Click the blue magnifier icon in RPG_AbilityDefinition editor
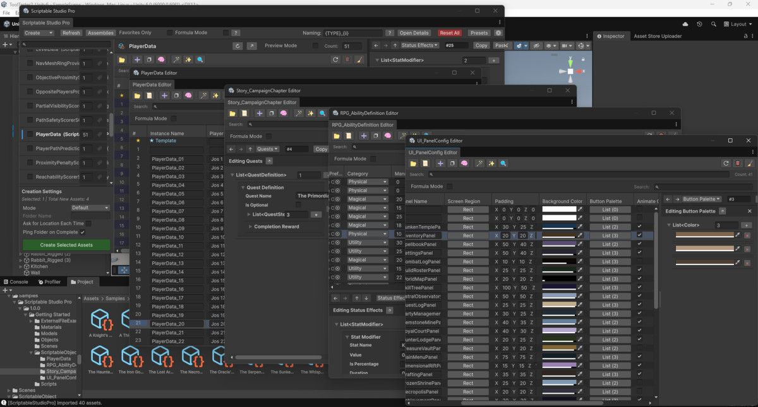The width and height of the screenshot is (758, 407). click(x=426, y=134)
